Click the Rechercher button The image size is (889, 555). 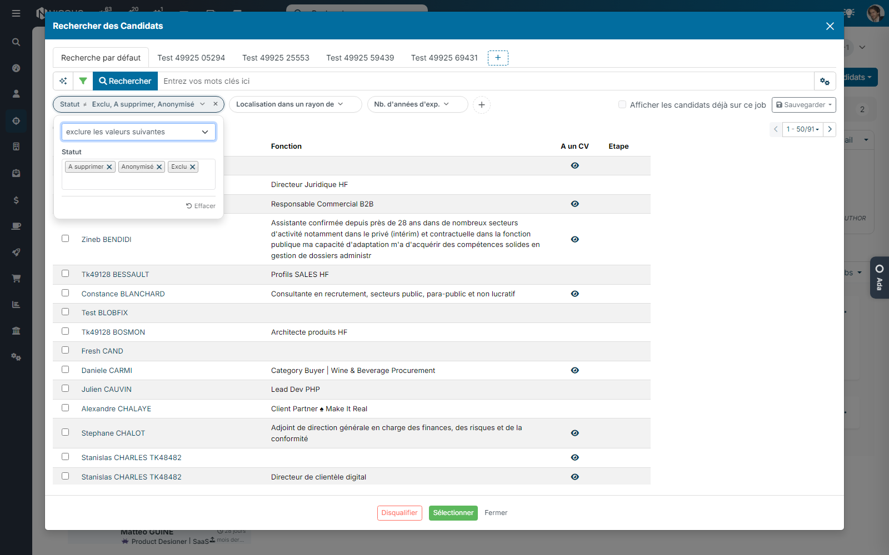[x=125, y=81]
